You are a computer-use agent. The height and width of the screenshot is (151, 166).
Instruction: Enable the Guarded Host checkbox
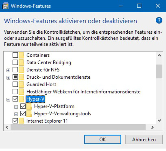15,84
